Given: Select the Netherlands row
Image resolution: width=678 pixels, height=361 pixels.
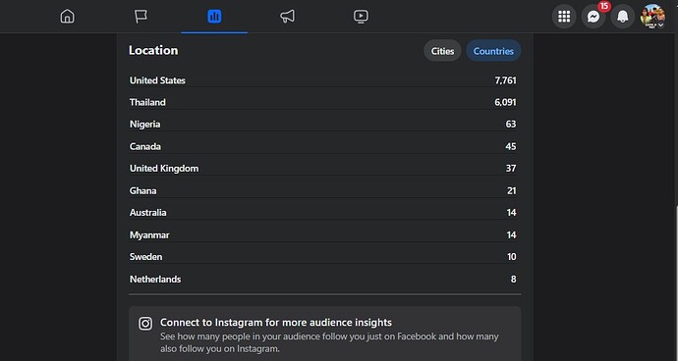Looking at the screenshot, I should [323, 280].
